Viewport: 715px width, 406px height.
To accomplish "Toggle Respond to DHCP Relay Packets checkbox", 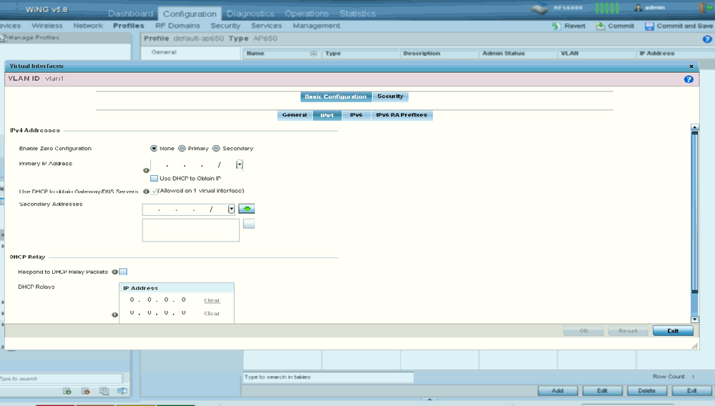I will (x=123, y=272).
